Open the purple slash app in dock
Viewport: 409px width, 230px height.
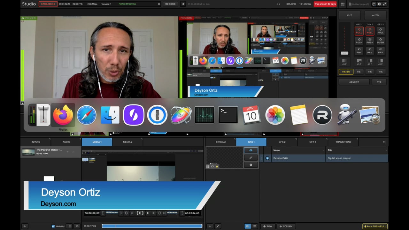pyautogui.click(x=134, y=115)
